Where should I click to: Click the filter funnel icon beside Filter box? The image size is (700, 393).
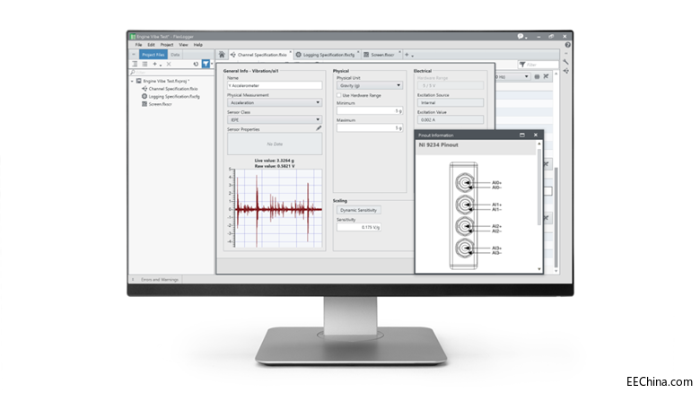pyautogui.click(x=522, y=65)
